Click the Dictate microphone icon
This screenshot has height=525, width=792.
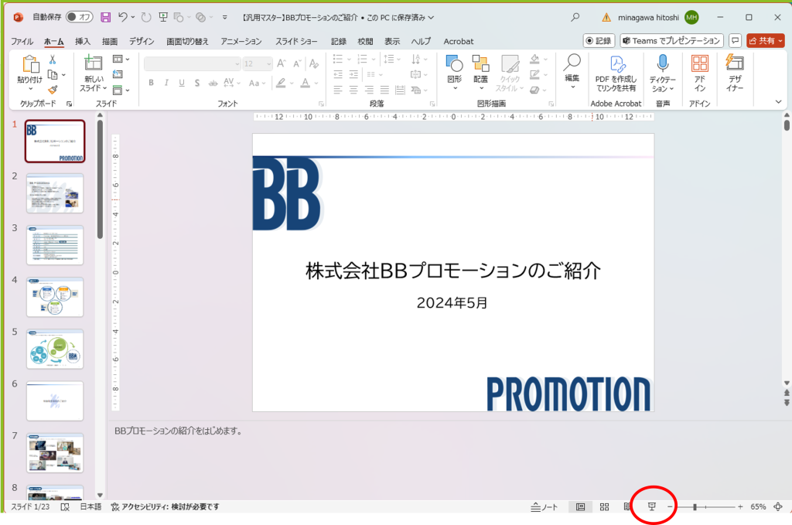coord(662,64)
